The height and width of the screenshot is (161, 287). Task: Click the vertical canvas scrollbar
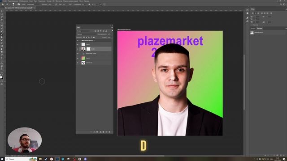coord(244,82)
